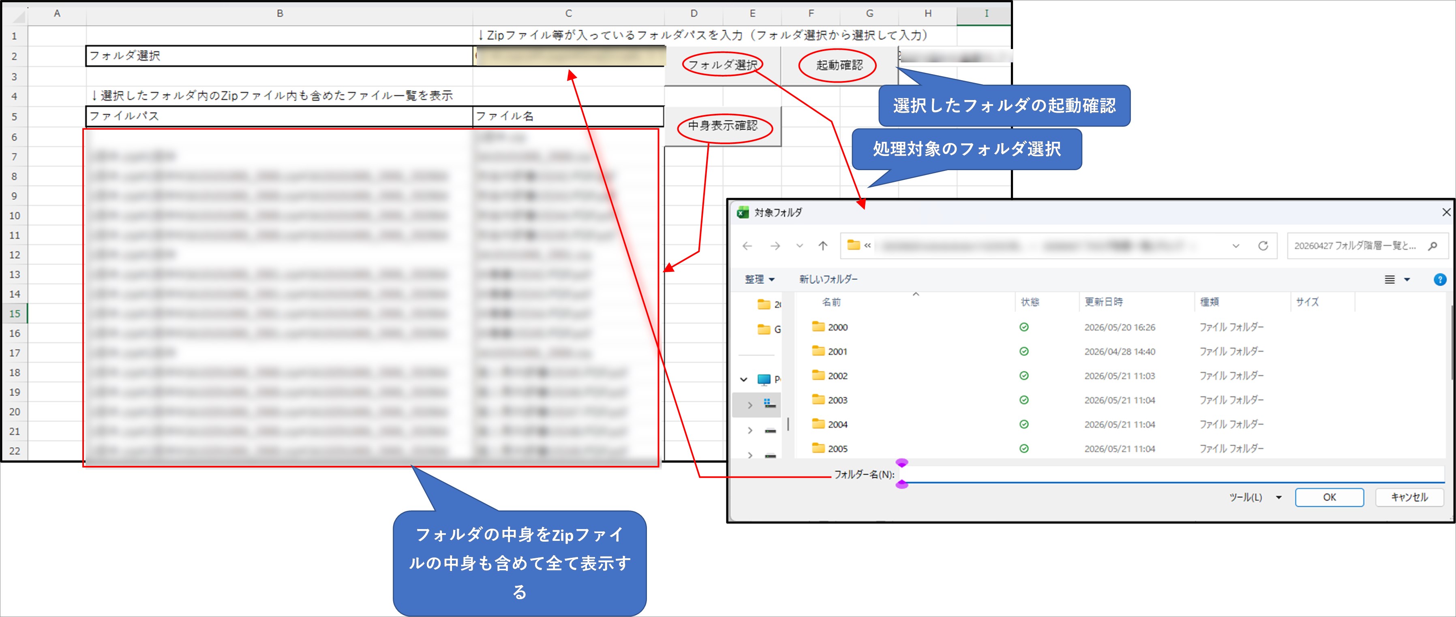Select column C header

(569, 13)
